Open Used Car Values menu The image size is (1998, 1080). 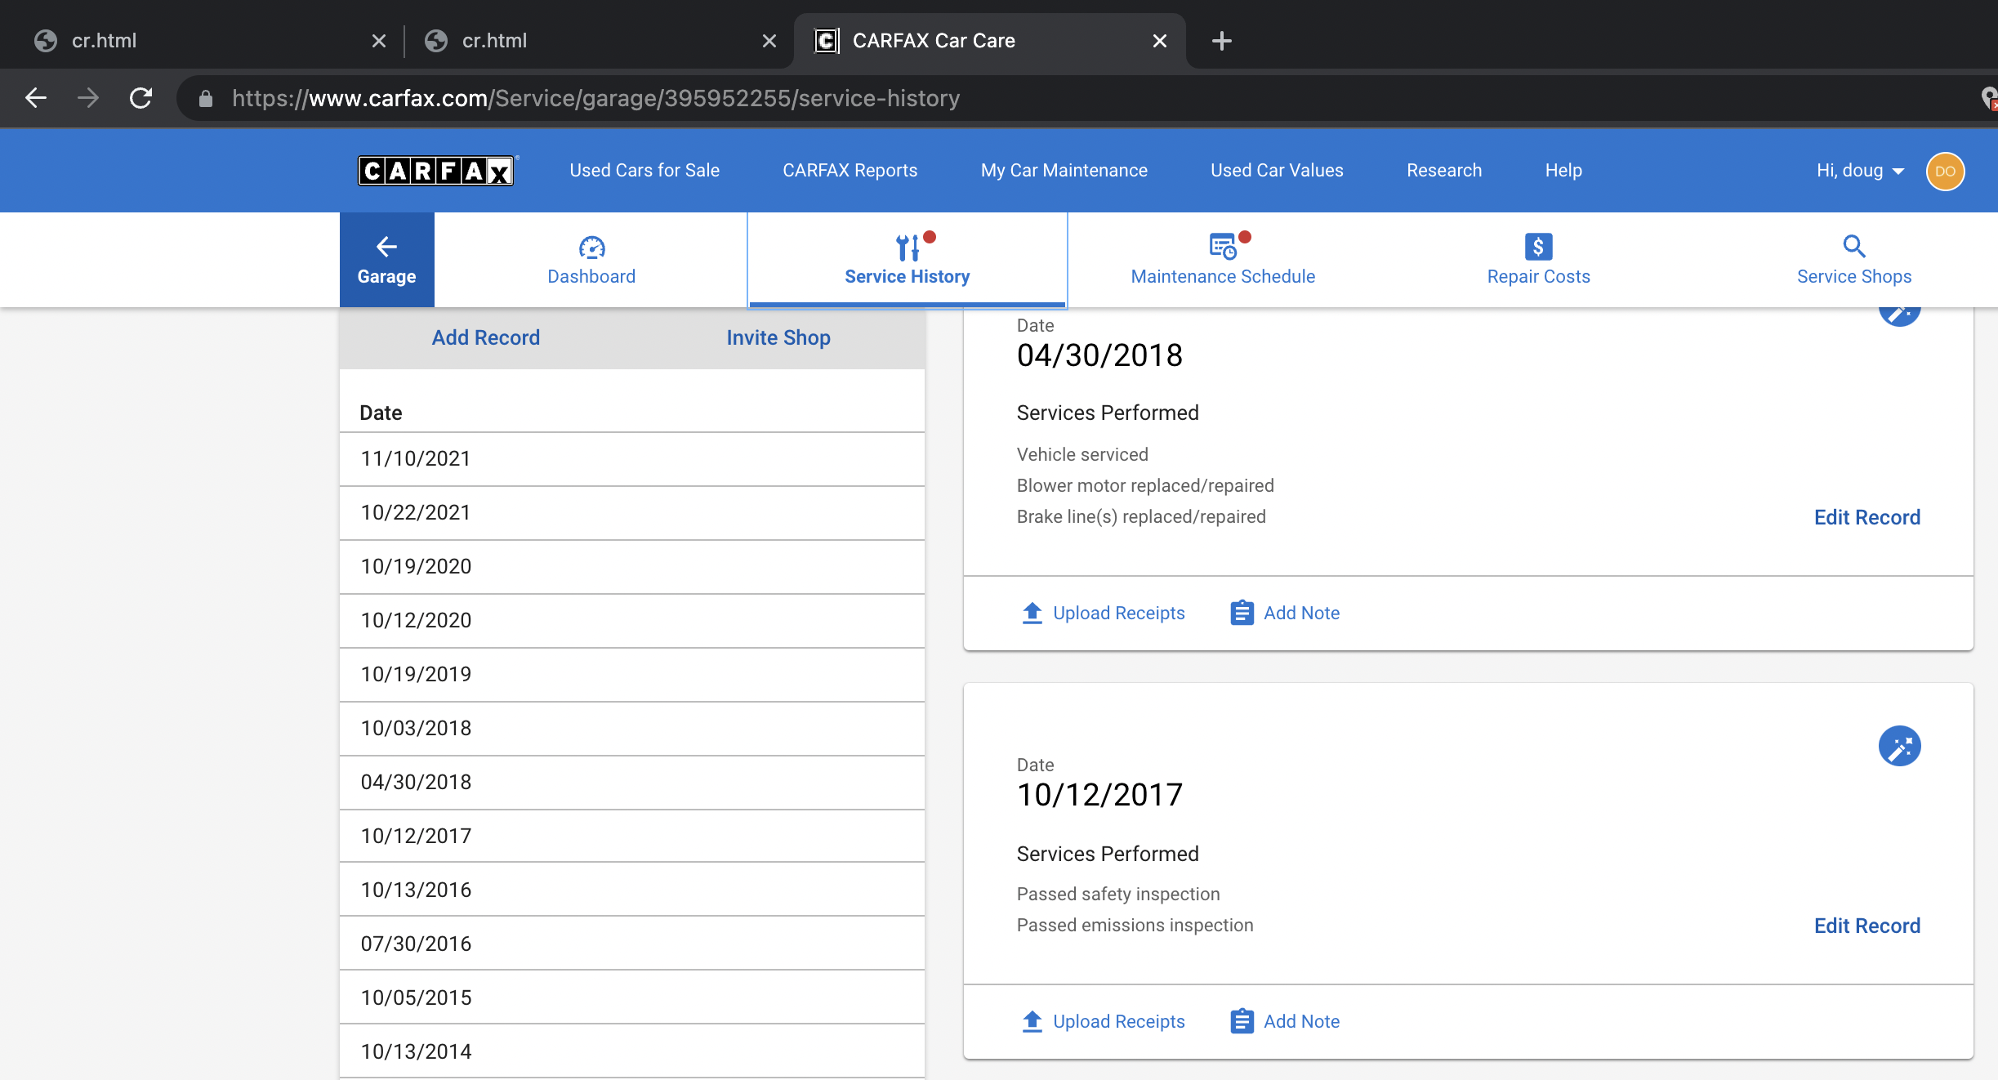tap(1277, 170)
